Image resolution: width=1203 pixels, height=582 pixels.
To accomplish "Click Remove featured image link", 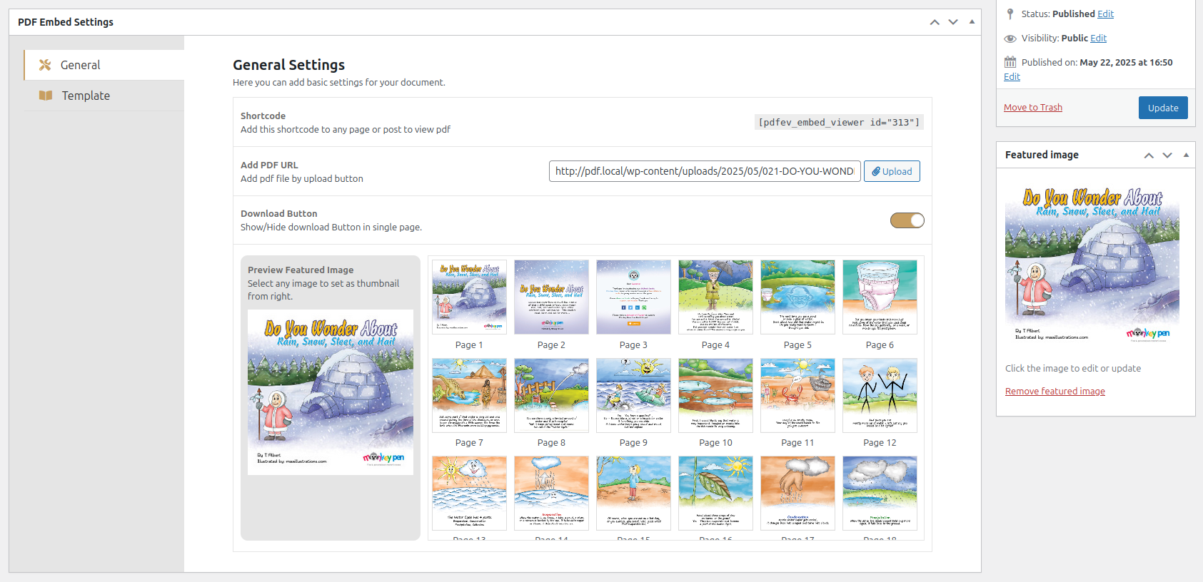I will pyautogui.click(x=1055, y=392).
